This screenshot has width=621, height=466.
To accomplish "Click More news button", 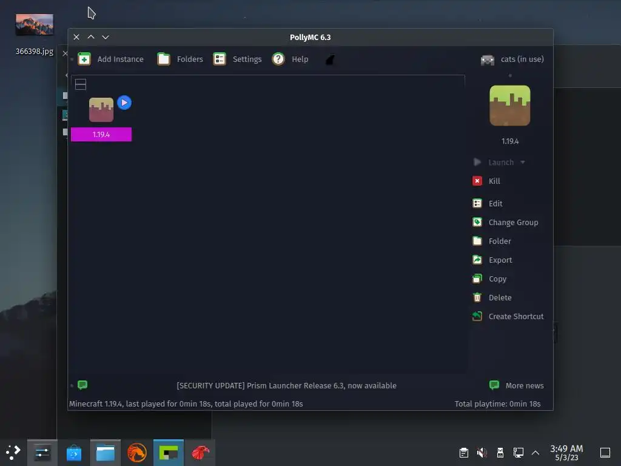I will pyautogui.click(x=517, y=385).
